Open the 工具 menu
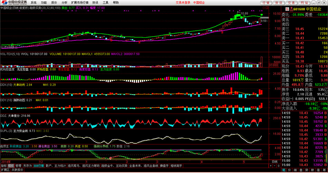This screenshot has width=328, height=173. click(105, 2)
